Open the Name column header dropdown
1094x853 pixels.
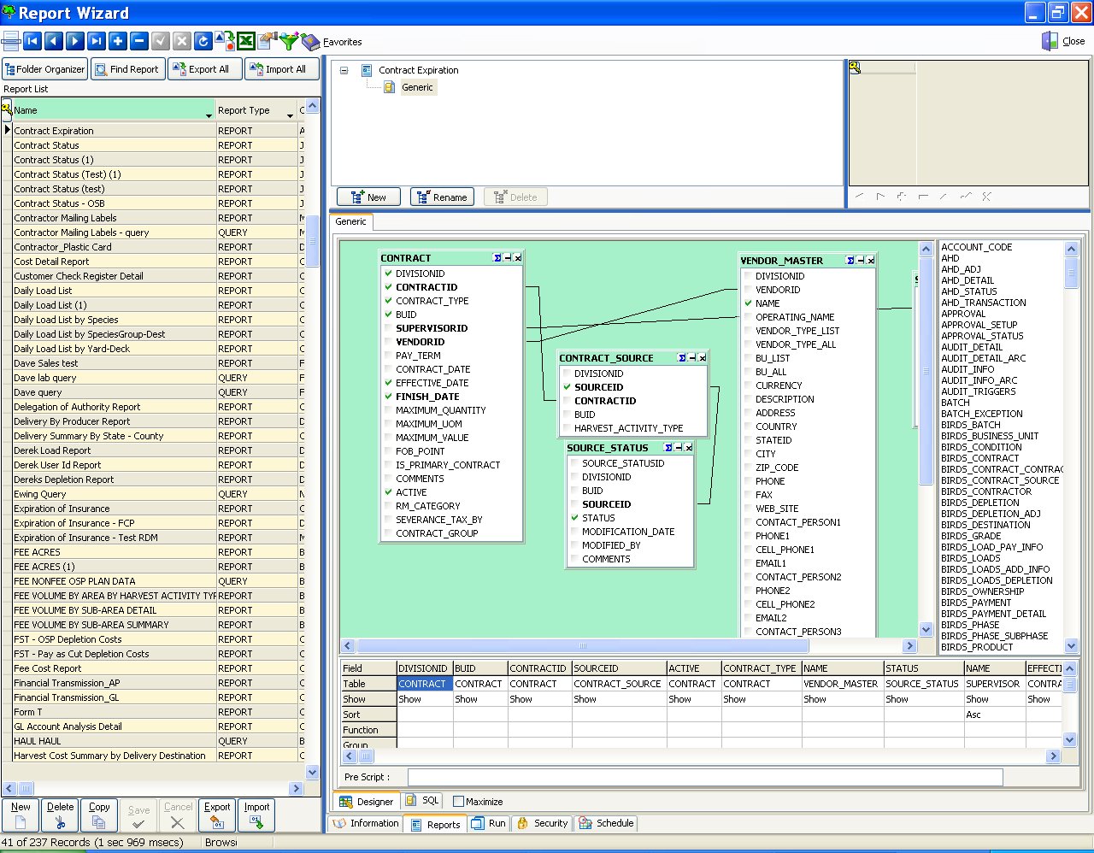[209, 115]
